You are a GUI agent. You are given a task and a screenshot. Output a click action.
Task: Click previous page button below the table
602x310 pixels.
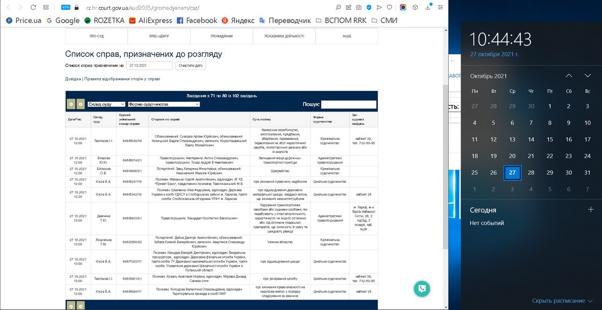coord(71,306)
